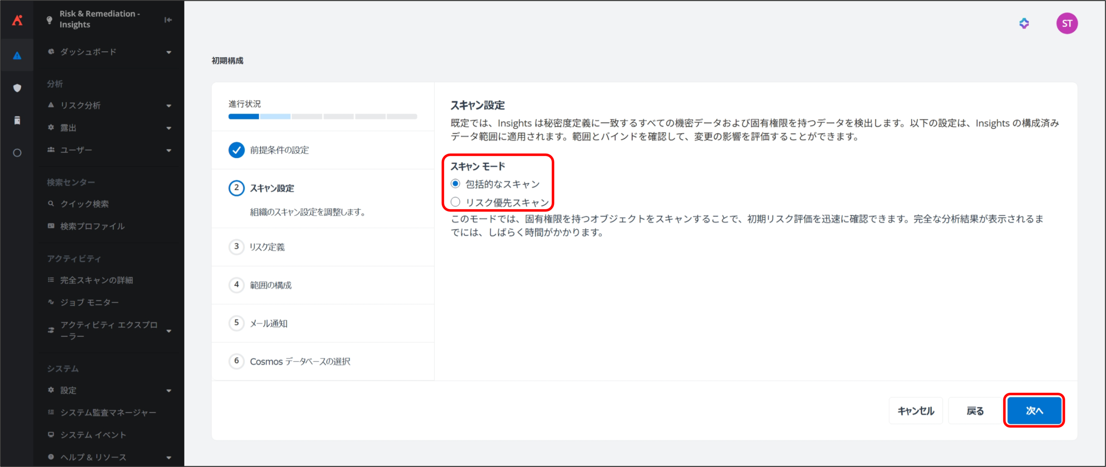Expand the 設定 section arrow

[169, 391]
